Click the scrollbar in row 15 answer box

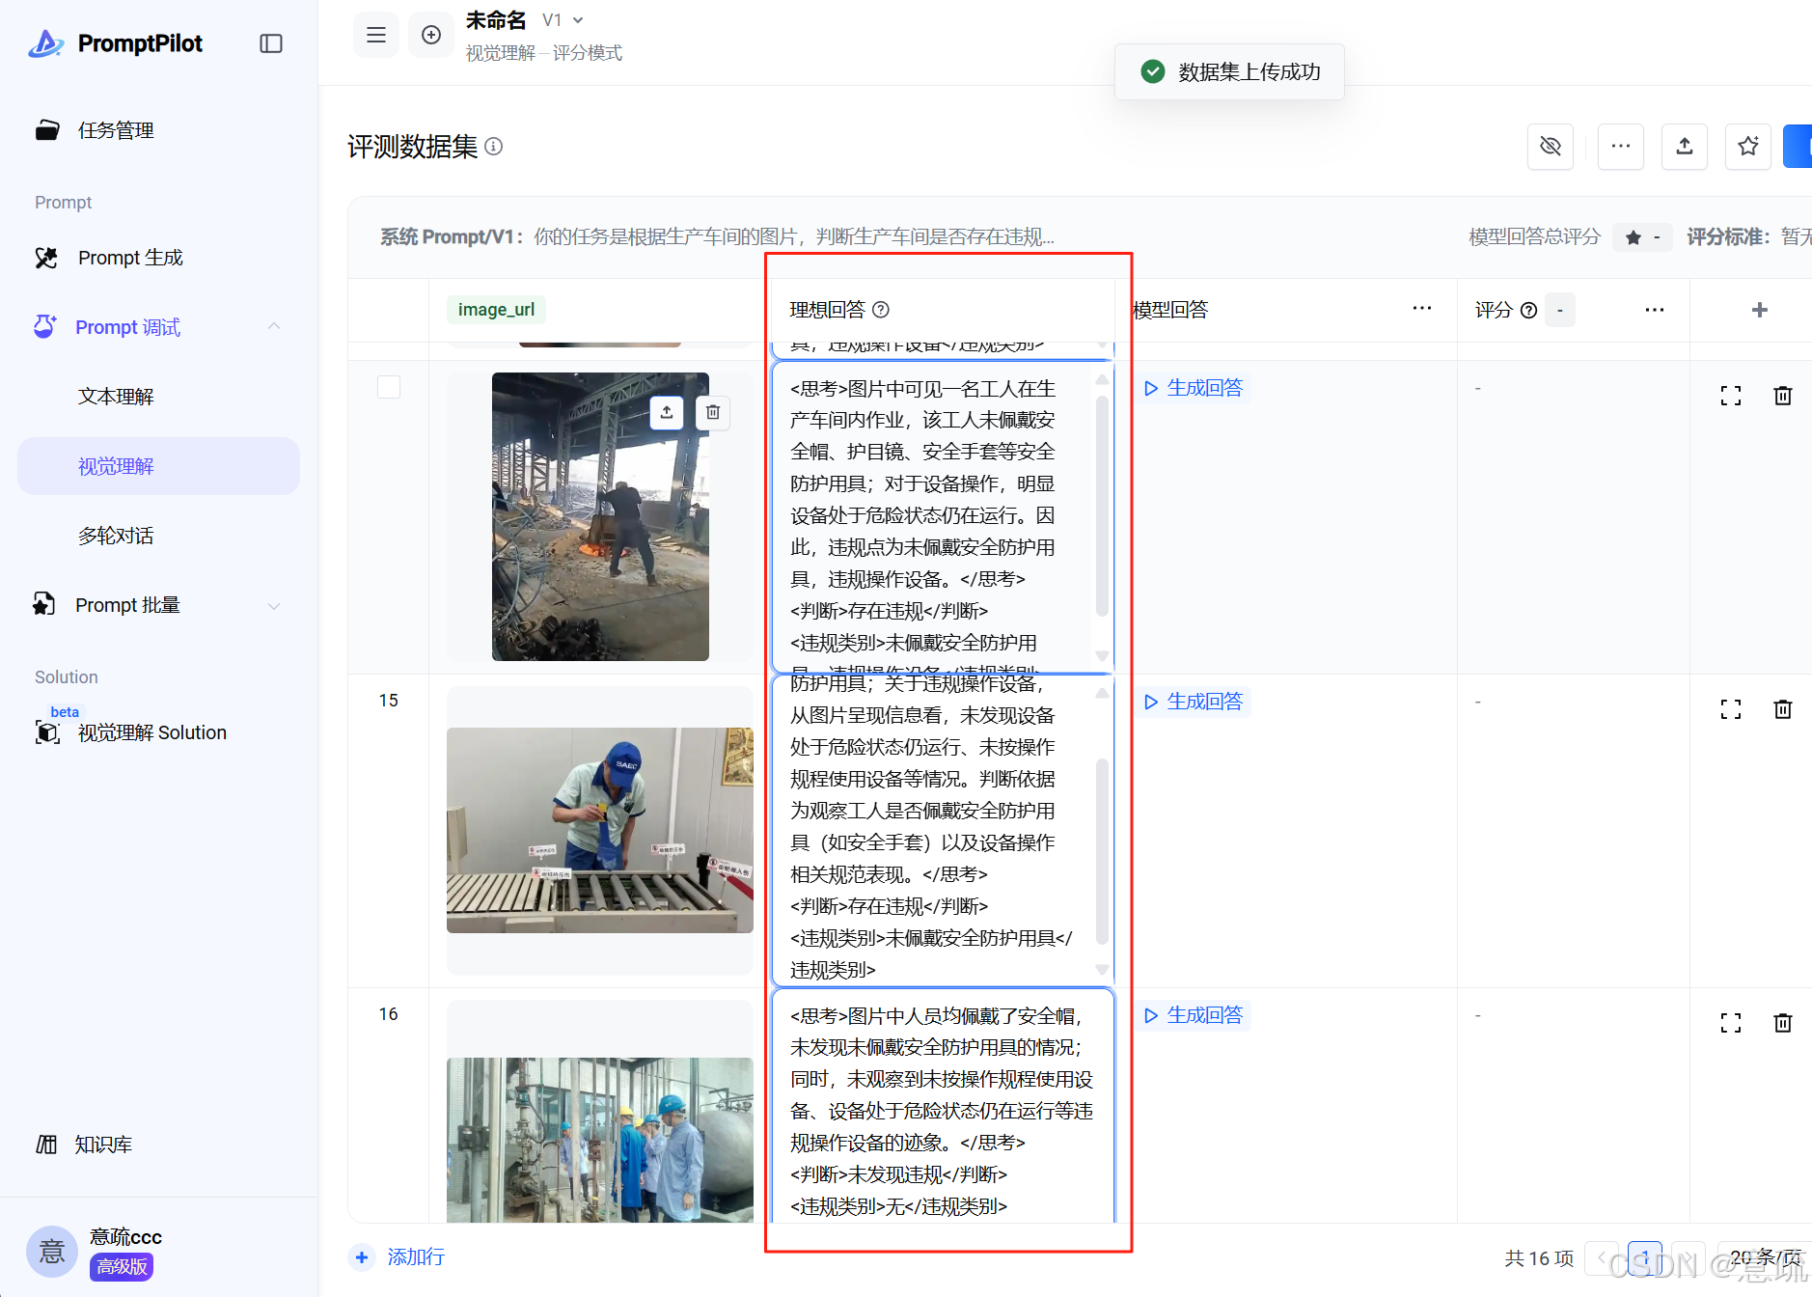[x=1102, y=850]
